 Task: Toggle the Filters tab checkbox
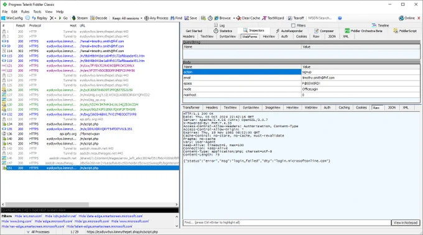(293, 25)
